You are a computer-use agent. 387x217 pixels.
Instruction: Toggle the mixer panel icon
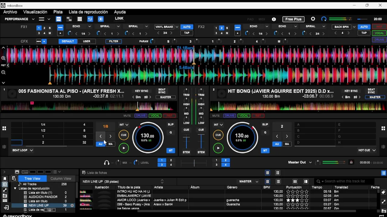pyautogui.click(x=90, y=19)
